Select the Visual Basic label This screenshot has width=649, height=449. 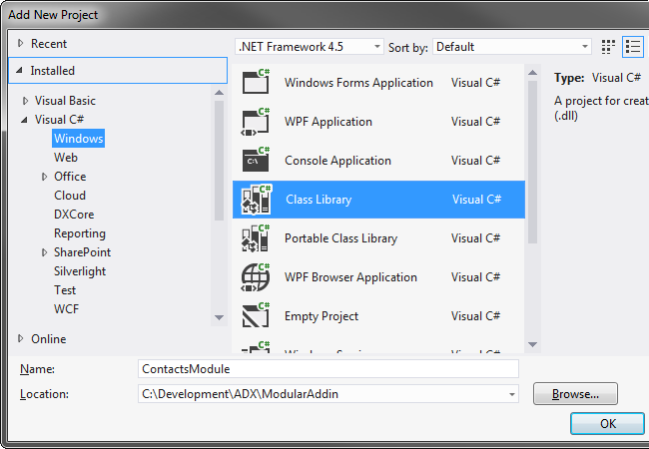pyautogui.click(x=65, y=101)
